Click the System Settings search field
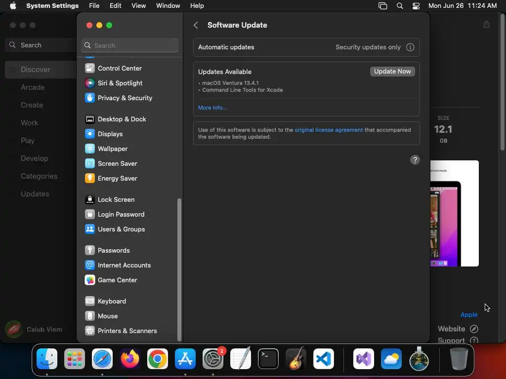 pyautogui.click(x=130, y=45)
